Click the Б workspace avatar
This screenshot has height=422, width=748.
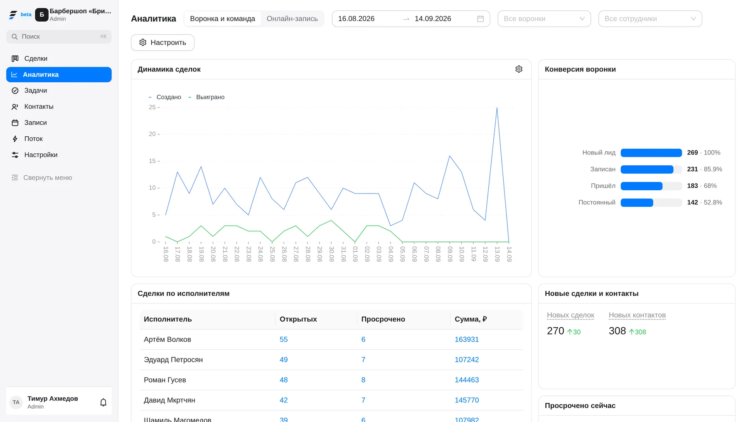[x=42, y=15]
